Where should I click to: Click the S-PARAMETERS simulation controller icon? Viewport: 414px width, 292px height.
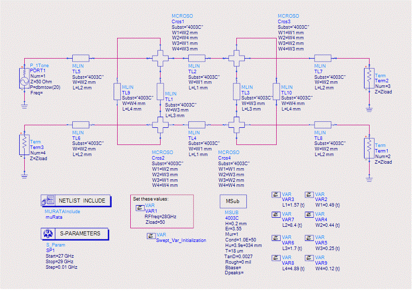(x=48, y=233)
